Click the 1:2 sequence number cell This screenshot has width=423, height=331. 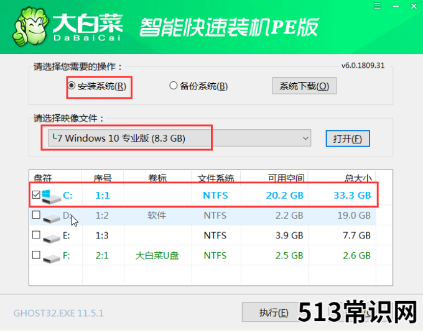[102, 215]
